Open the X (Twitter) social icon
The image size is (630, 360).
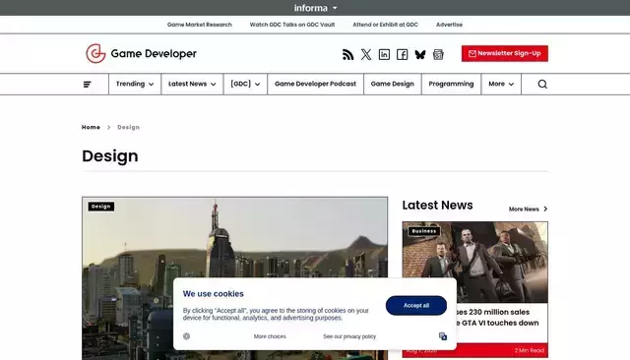tap(366, 54)
